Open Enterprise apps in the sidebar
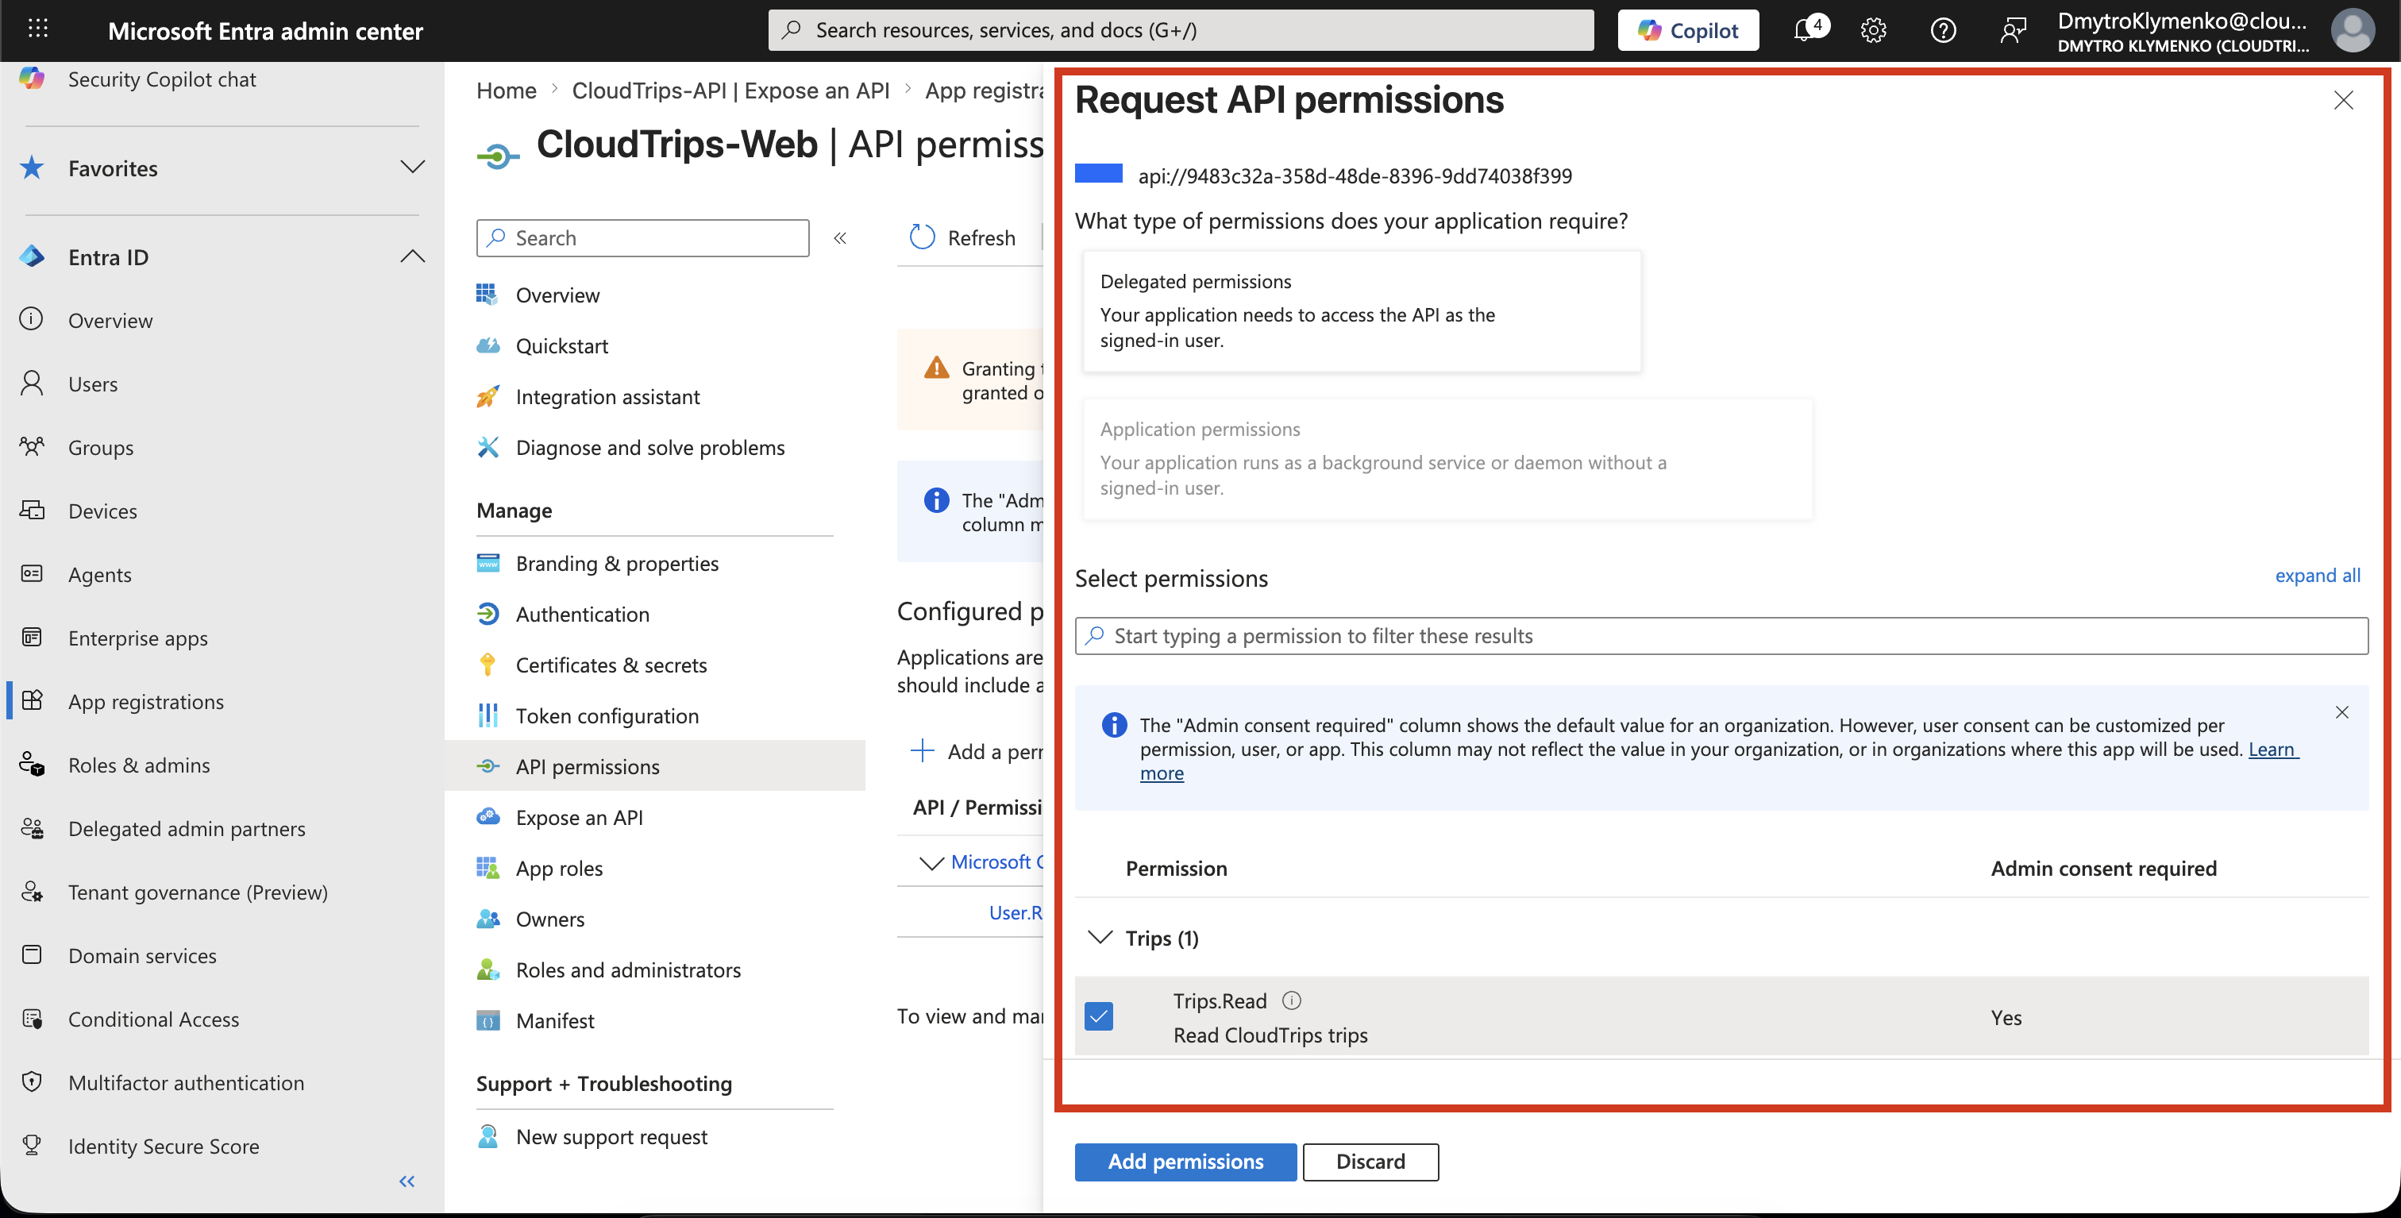The image size is (2401, 1218). (x=138, y=638)
